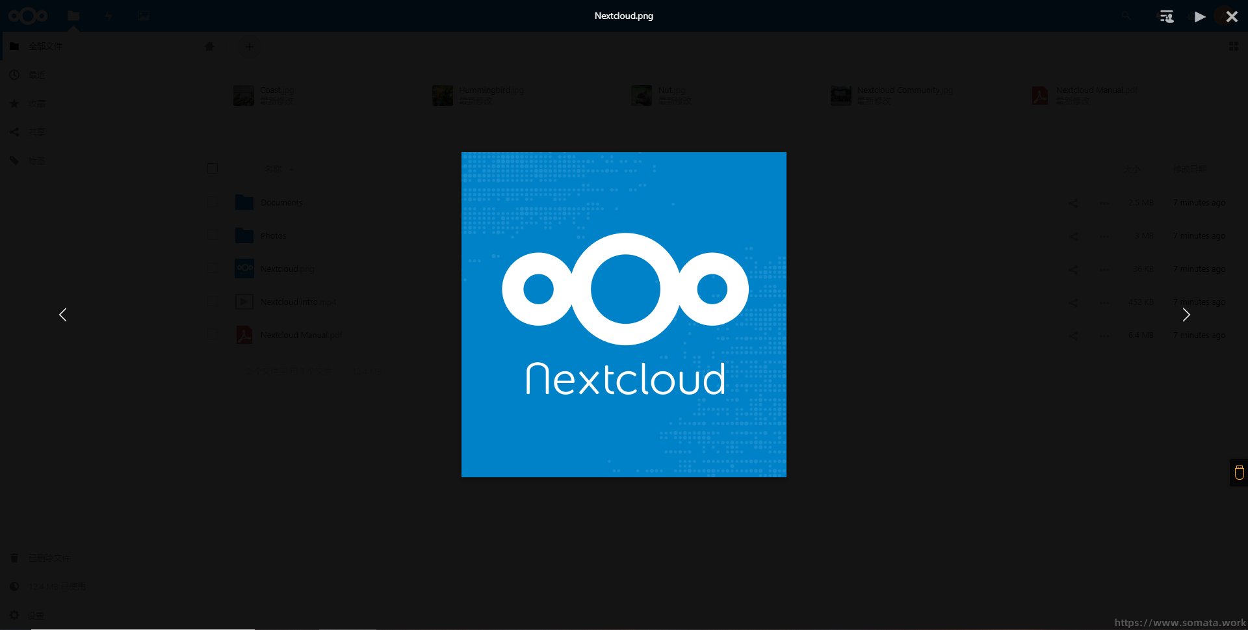The height and width of the screenshot is (630, 1248).
Task: Open more actions for Nextcloud.png row
Action: tap(1104, 269)
